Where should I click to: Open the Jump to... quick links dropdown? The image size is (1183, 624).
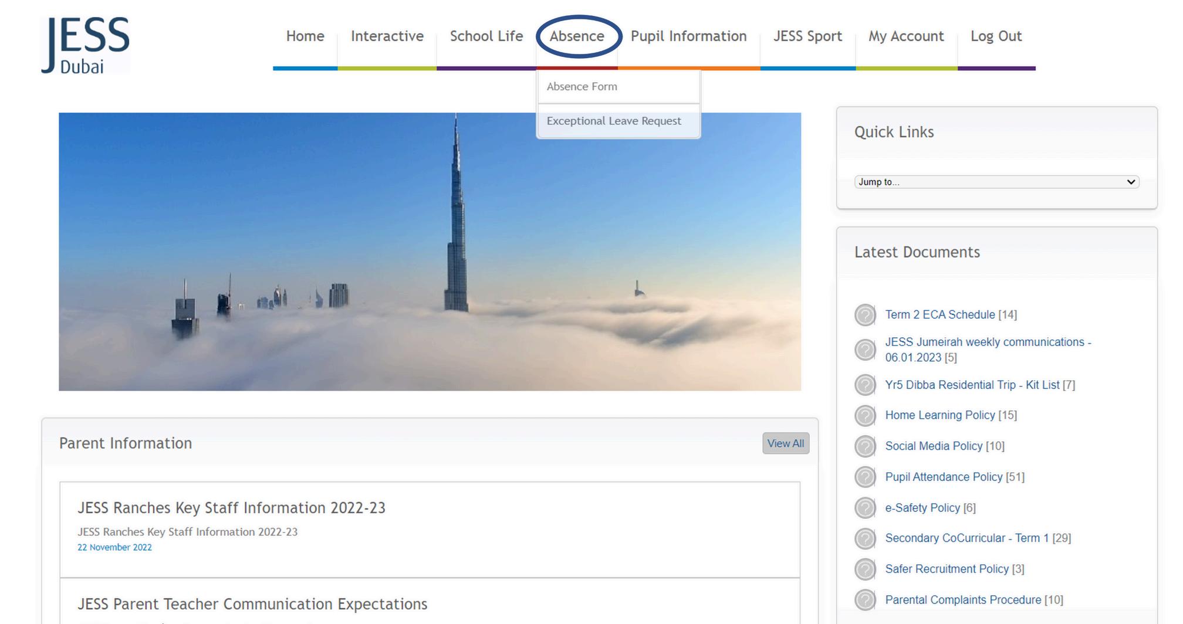996,182
